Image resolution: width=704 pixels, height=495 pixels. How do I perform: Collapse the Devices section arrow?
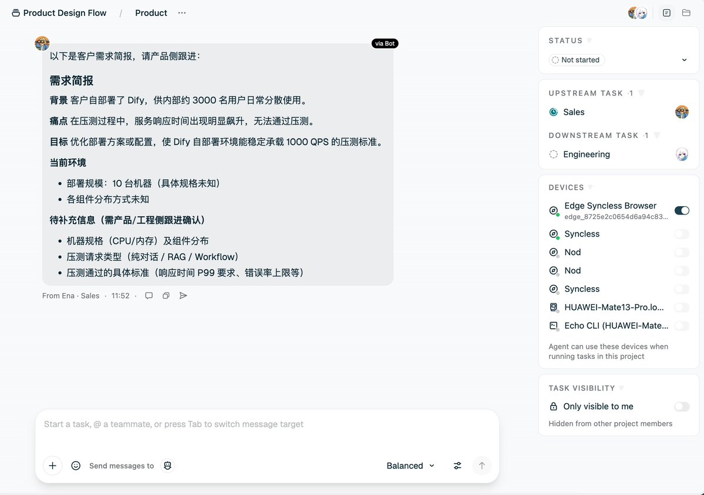pos(590,187)
